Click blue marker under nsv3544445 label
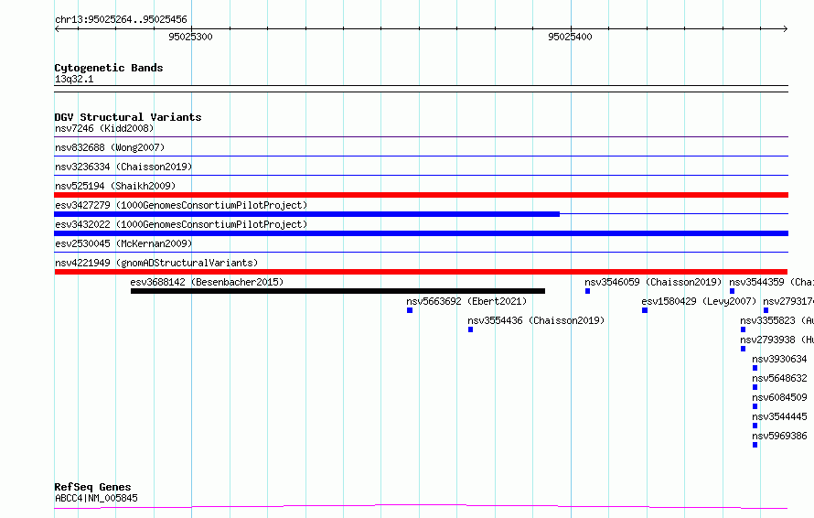 755,426
